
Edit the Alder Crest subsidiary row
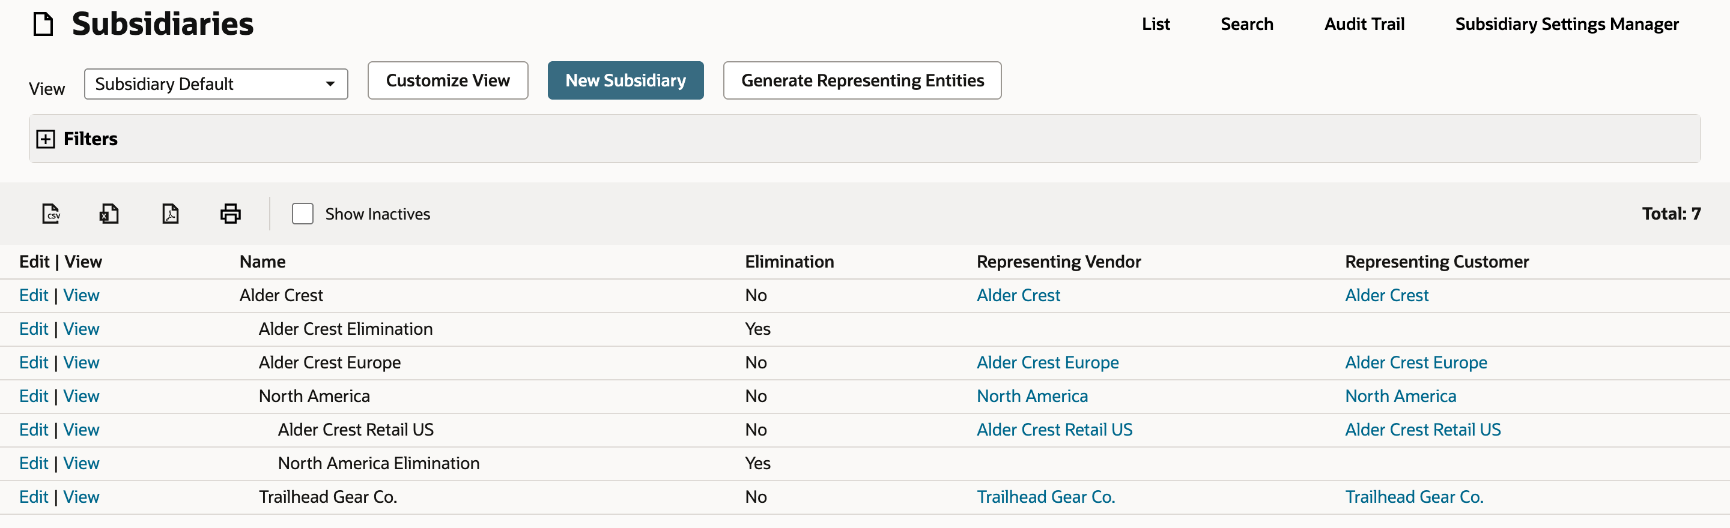click(x=34, y=295)
